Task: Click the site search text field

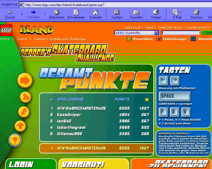Action: tap(181, 33)
